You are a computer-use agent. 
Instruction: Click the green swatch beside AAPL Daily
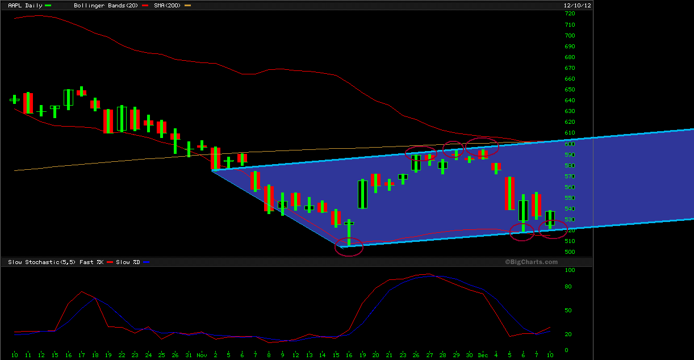point(48,5)
